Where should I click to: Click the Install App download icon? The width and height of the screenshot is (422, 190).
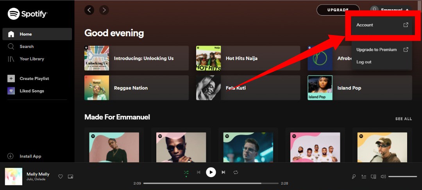(11, 156)
